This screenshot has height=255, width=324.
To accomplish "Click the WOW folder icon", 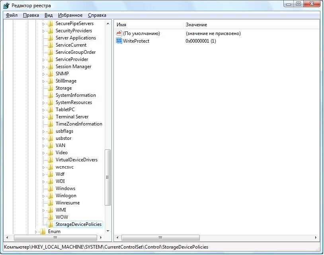I will [50, 217].
